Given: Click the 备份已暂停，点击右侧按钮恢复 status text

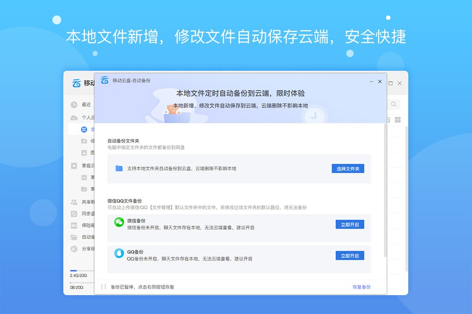Looking at the screenshot, I should (x=143, y=287).
